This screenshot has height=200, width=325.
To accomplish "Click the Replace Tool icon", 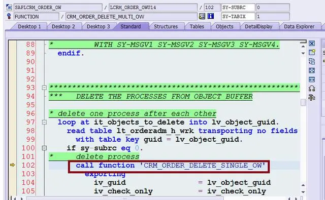I will click(312, 61).
